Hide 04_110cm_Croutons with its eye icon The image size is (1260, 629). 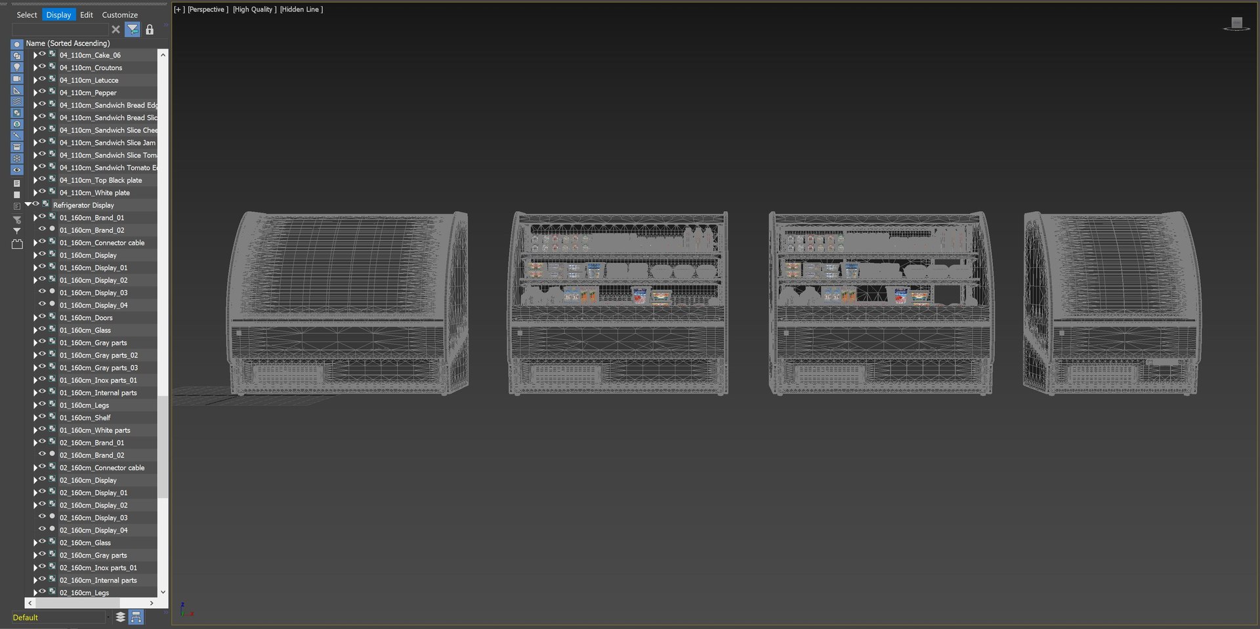[x=43, y=67]
